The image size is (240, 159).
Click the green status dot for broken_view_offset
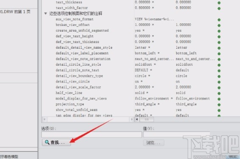[219, 25]
